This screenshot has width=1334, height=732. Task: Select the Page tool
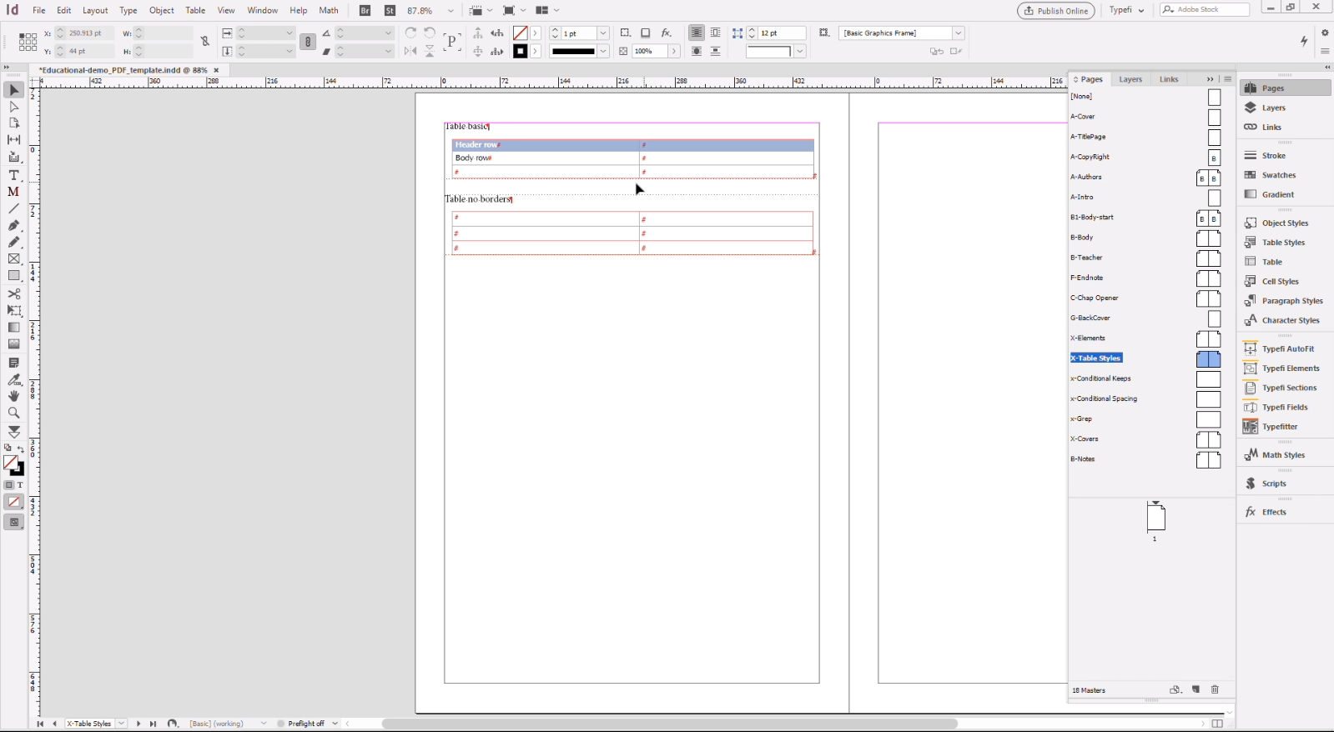[x=13, y=123]
